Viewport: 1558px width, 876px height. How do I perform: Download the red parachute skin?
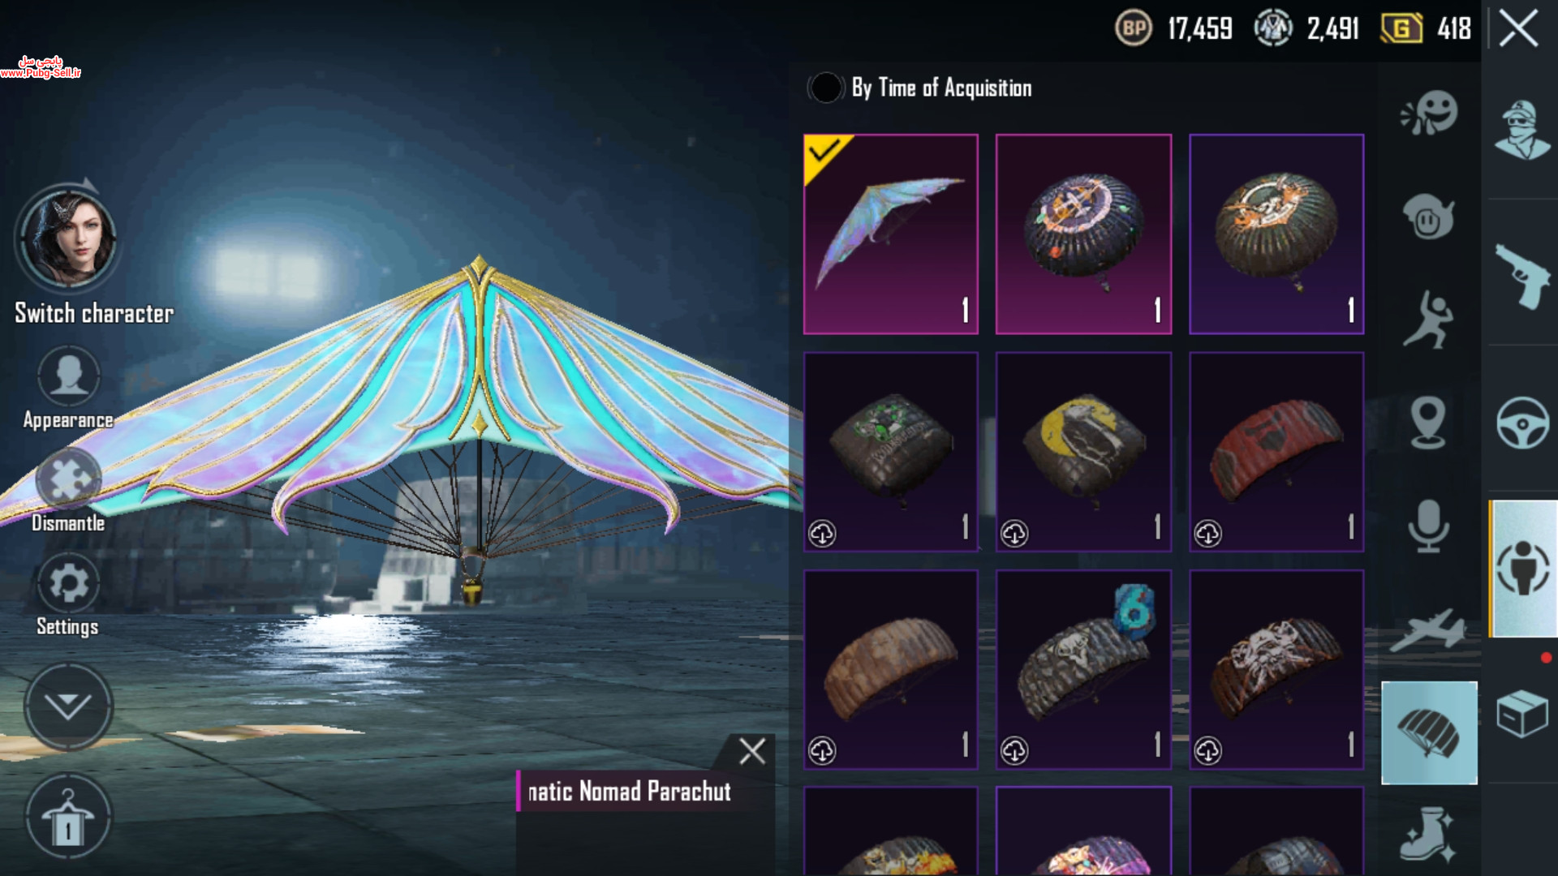coord(1207,533)
